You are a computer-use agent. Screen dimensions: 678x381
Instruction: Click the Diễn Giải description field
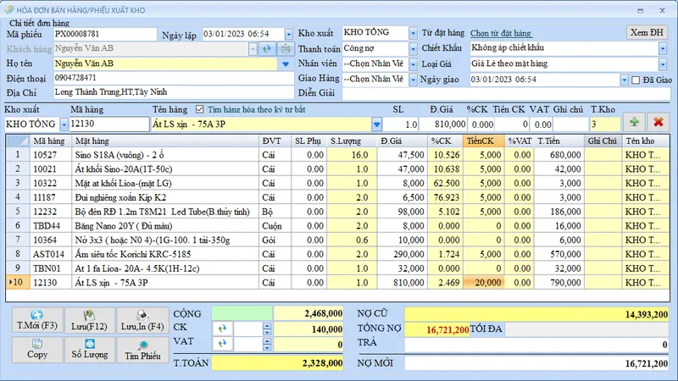click(x=506, y=93)
